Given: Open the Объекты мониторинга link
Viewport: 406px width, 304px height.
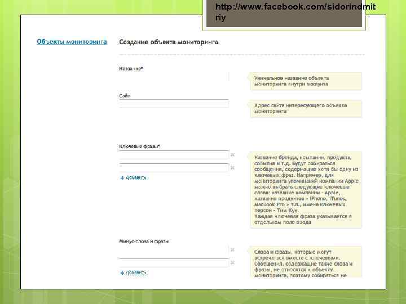Looking at the screenshot, I should pyautogui.click(x=72, y=42).
